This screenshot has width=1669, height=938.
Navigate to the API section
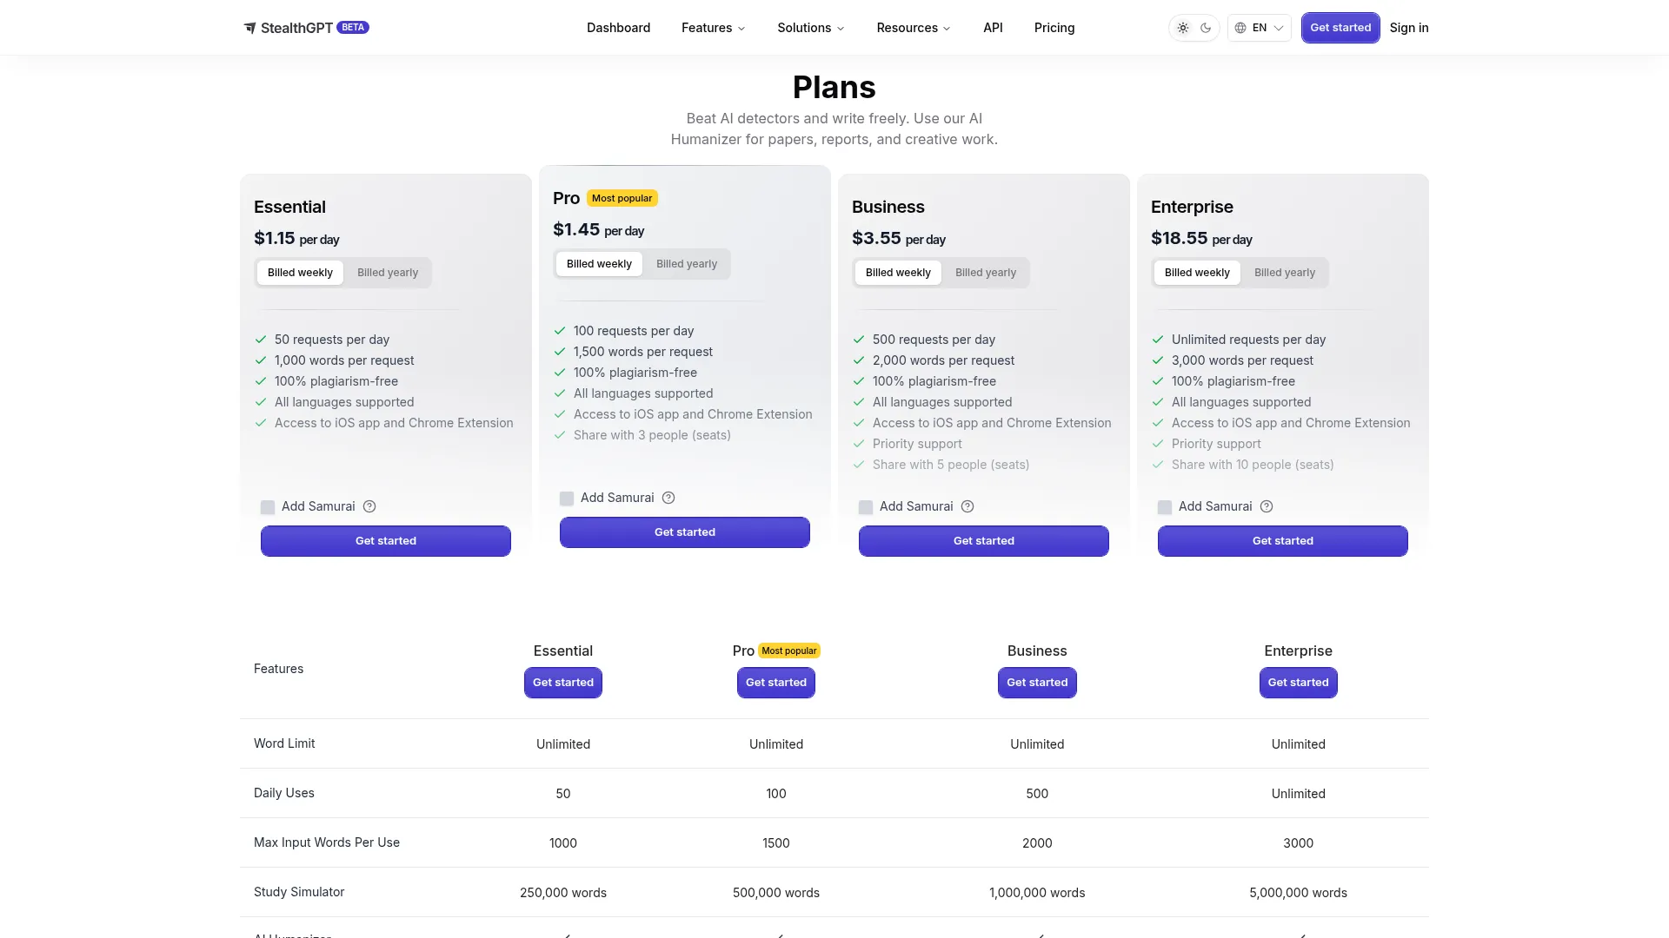(x=993, y=27)
